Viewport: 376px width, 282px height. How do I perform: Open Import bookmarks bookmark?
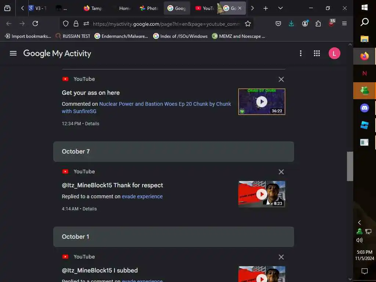coord(28,36)
